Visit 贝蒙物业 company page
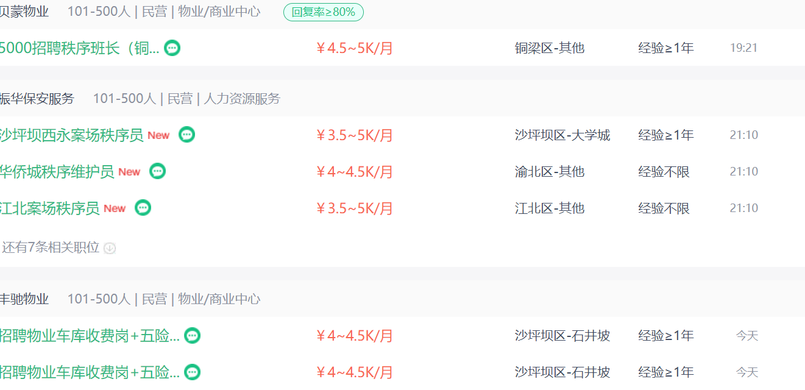Image resolution: width=805 pixels, height=390 pixels. 24,12
